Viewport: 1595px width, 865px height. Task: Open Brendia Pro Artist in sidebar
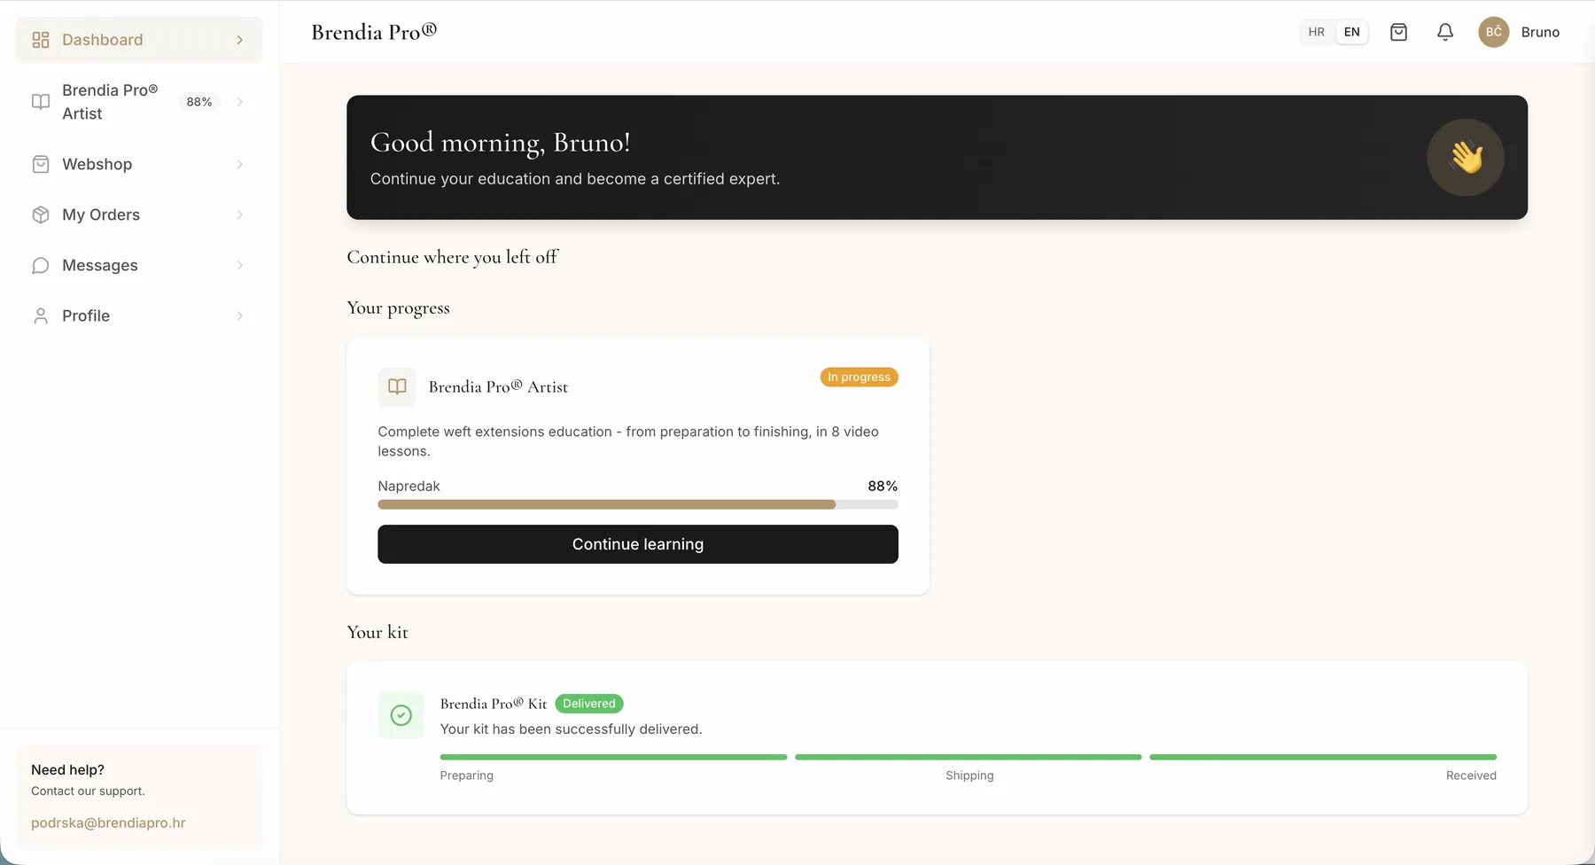pos(139,102)
